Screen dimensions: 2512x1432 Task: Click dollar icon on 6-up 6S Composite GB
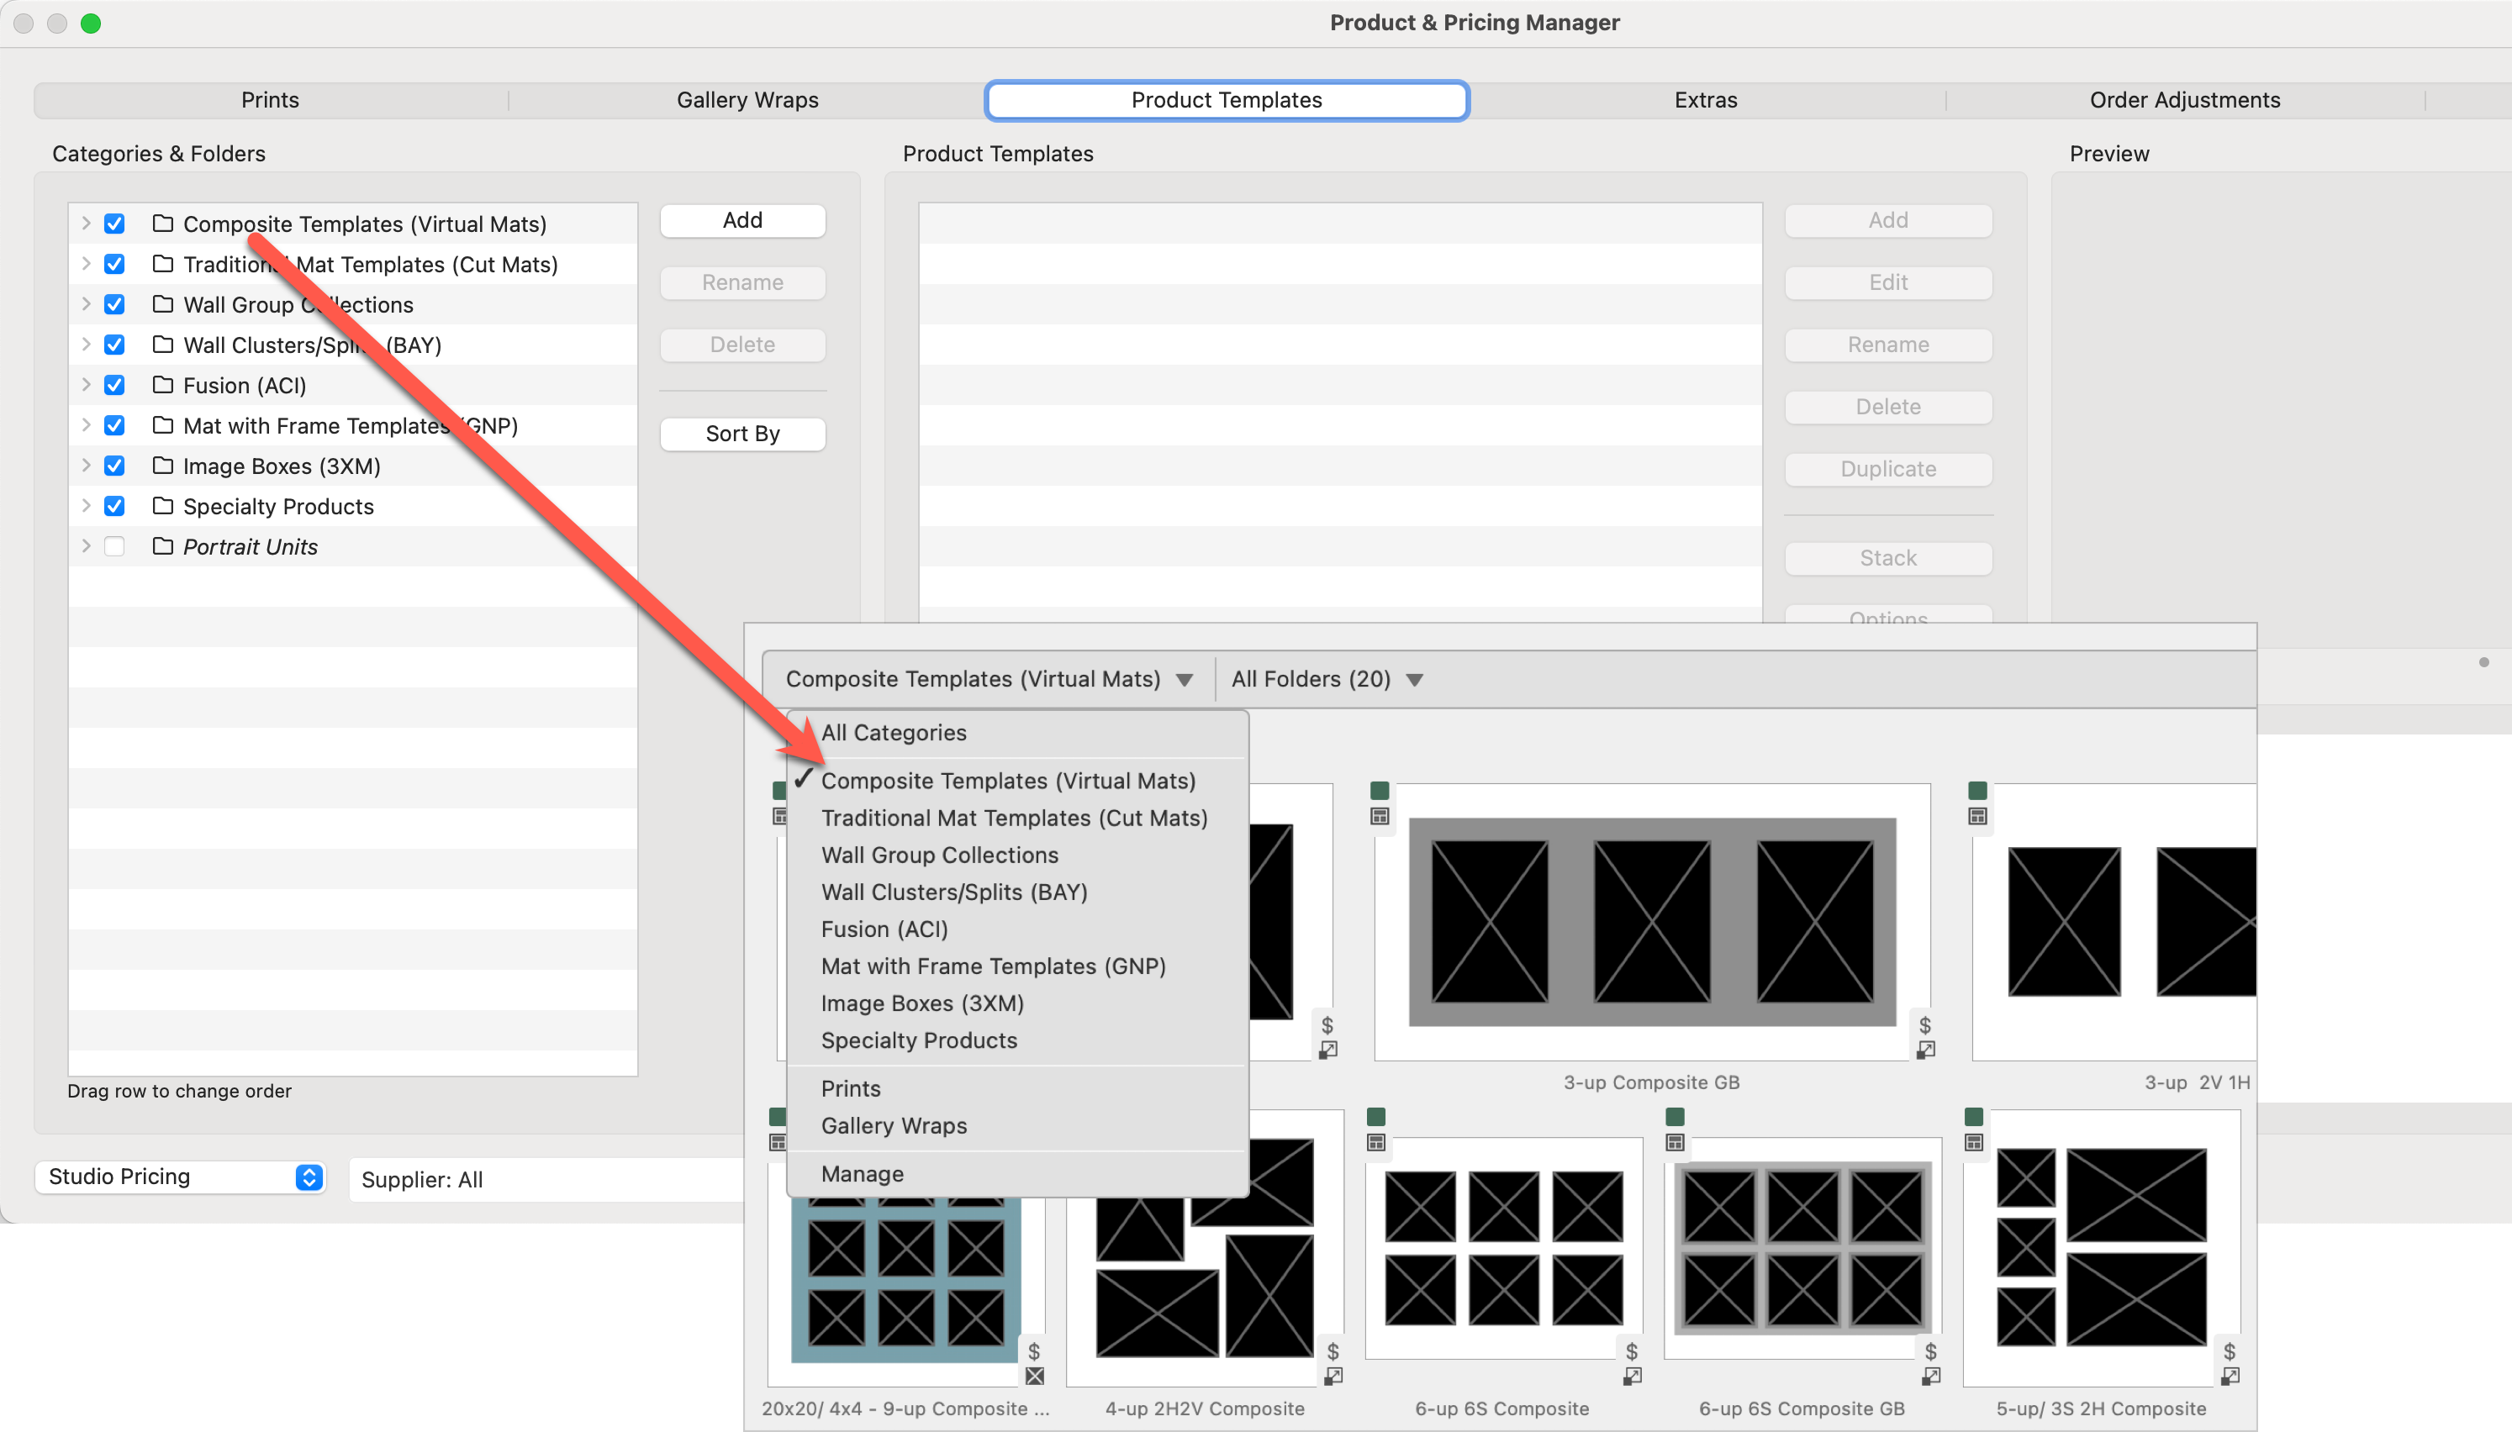(1929, 1350)
